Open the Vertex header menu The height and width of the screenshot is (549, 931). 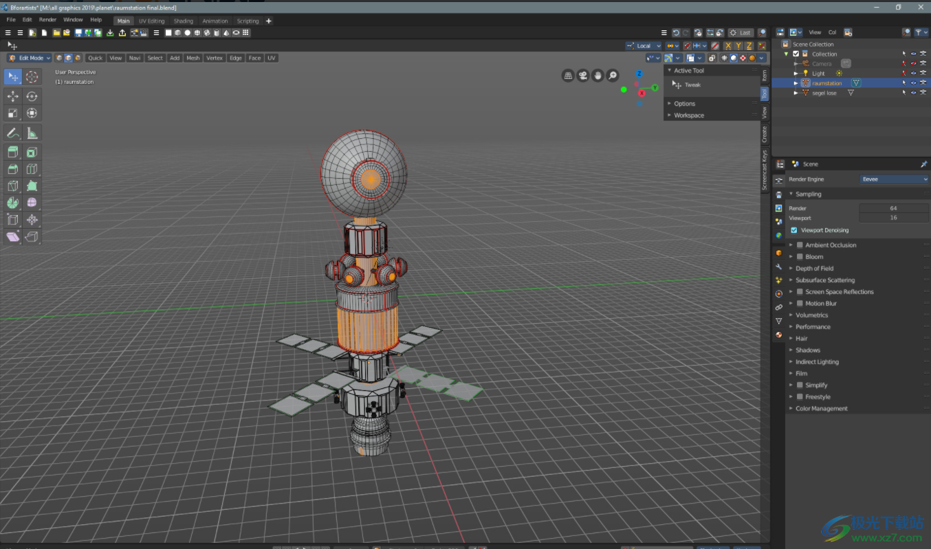click(x=215, y=58)
